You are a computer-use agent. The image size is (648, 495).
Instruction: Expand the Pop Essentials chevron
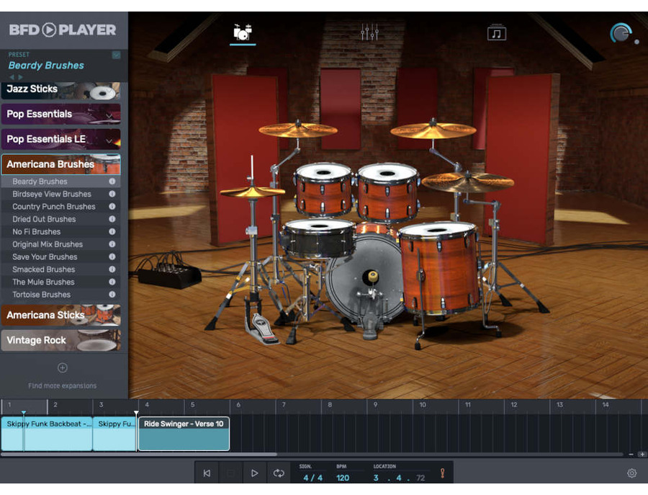(x=109, y=116)
